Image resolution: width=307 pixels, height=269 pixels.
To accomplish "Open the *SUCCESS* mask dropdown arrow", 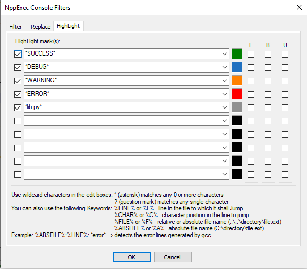I will pyautogui.click(x=225, y=54).
